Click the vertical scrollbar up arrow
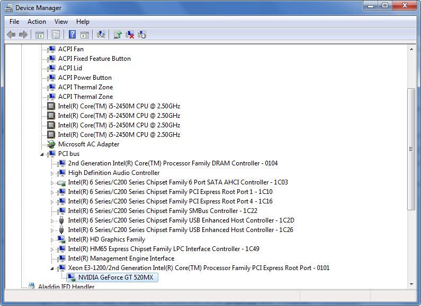 [411, 49]
